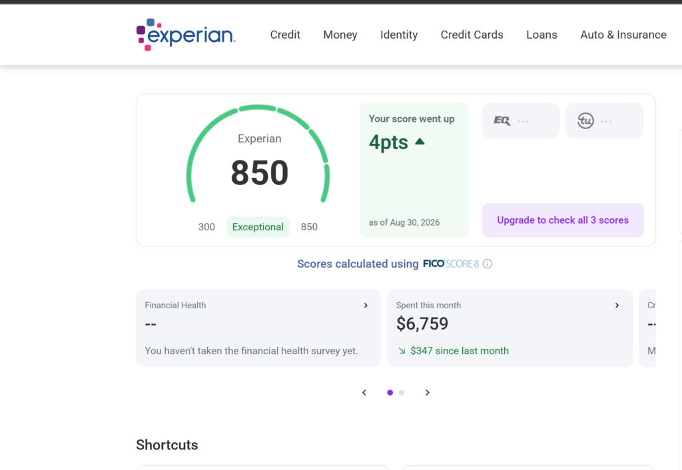
Task: Click the downward trend arrow icon
Action: point(402,351)
